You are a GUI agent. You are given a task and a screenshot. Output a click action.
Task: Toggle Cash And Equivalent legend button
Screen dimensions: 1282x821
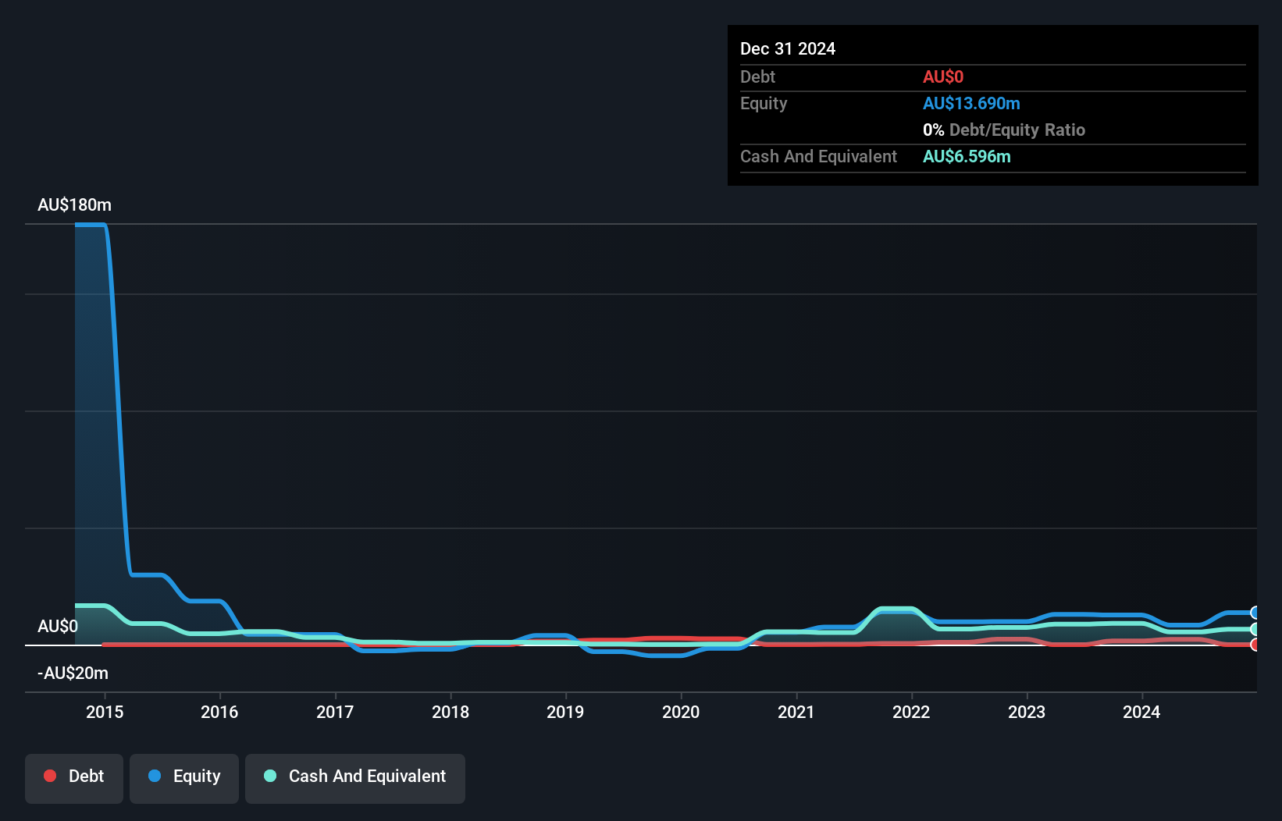coord(355,778)
